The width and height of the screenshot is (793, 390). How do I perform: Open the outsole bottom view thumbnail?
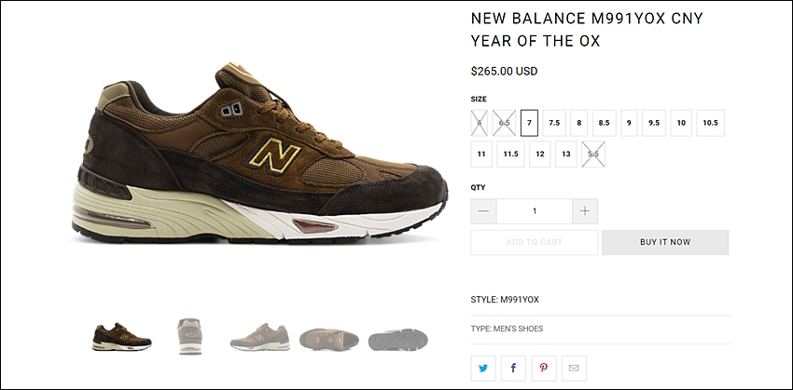398,340
